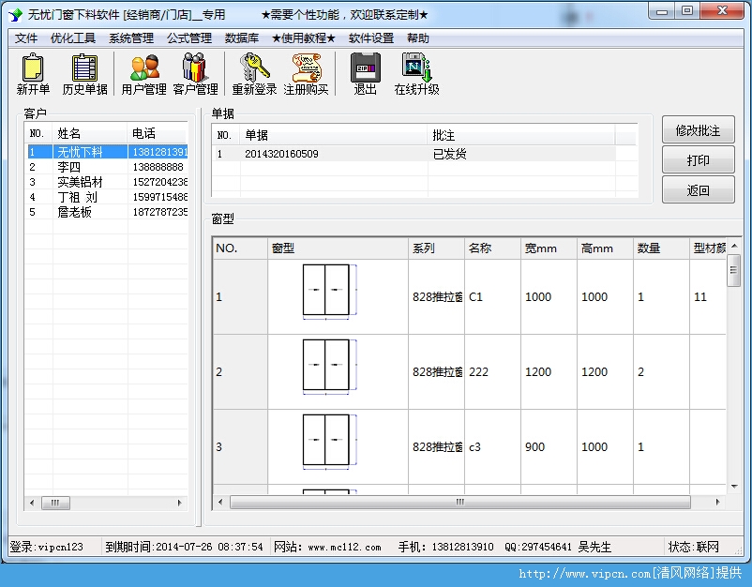This screenshot has width=752, height=587.
Task: Click the 打印 print button
Action: [x=699, y=160]
